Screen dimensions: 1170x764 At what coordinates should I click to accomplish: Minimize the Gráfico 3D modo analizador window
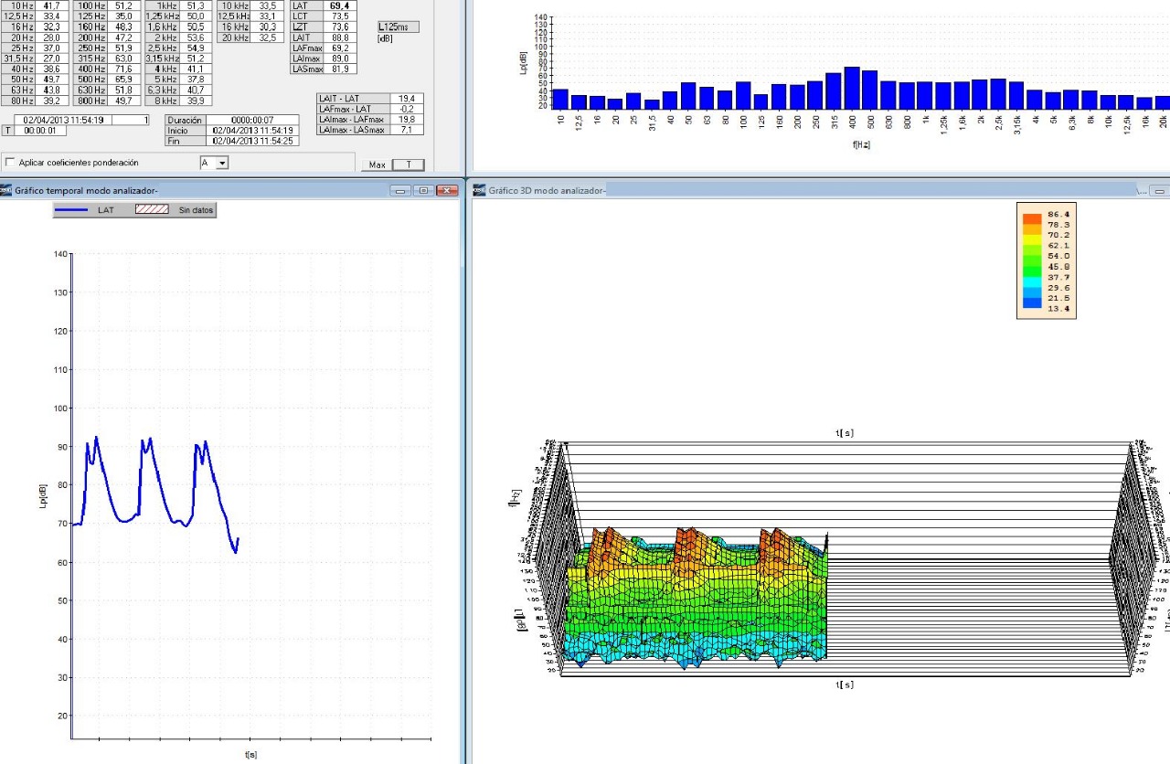click(x=1160, y=190)
